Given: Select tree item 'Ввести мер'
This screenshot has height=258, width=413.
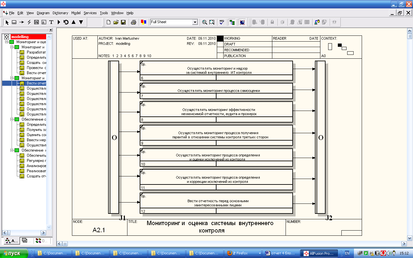Looking at the screenshot, I should click(36, 140).
